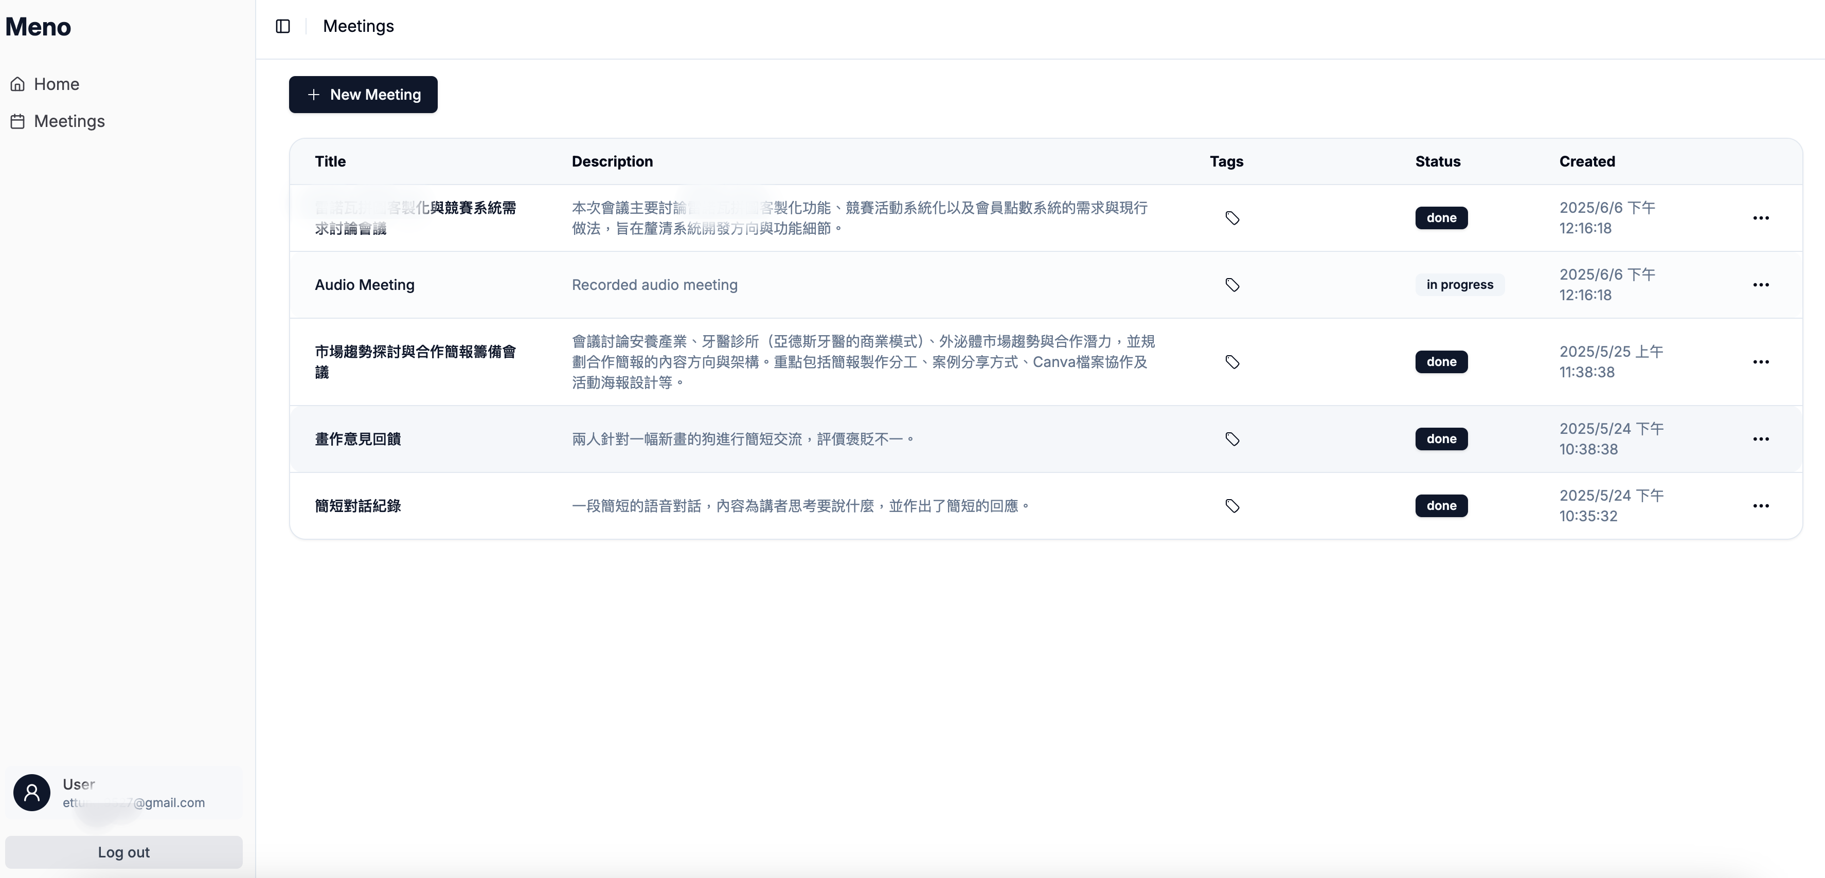The width and height of the screenshot is (1825, 878).
Task: Click the plus icon on New Meeting
Action: point(314,95)
